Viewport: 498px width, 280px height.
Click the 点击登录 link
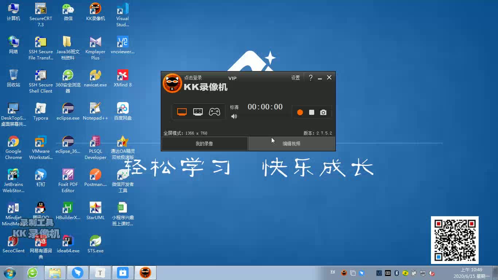coord(193,78)
